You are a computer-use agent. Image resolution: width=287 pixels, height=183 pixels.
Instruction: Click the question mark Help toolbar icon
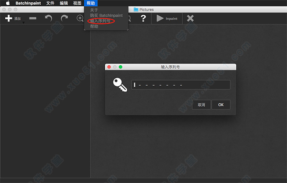[x=143, y=18]
